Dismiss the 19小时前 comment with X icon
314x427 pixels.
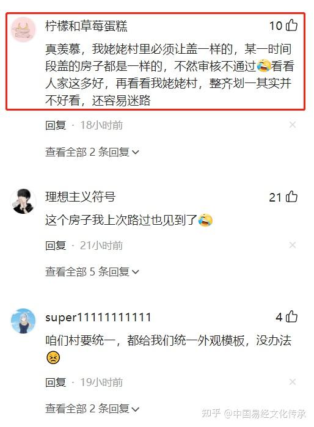[293, 382]
